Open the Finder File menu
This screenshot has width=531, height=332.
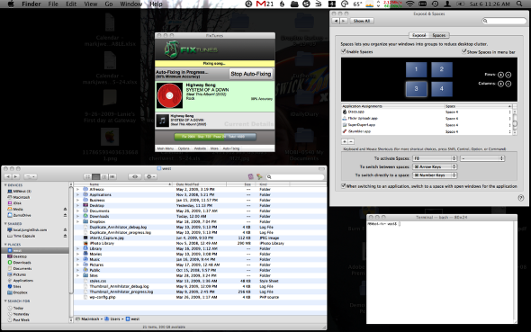(x=53, y=4)
